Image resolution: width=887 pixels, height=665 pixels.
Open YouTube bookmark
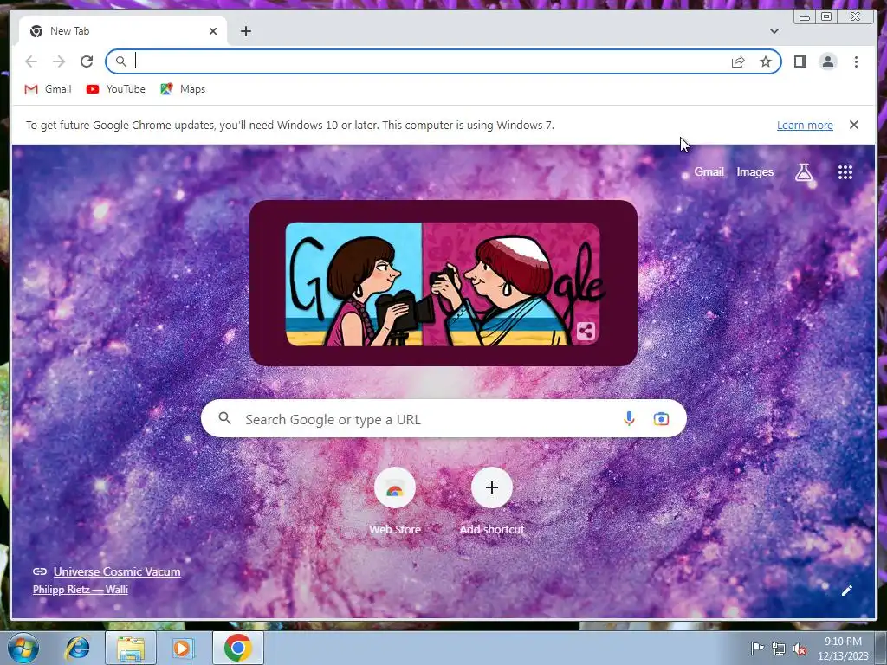pos(116,89)
